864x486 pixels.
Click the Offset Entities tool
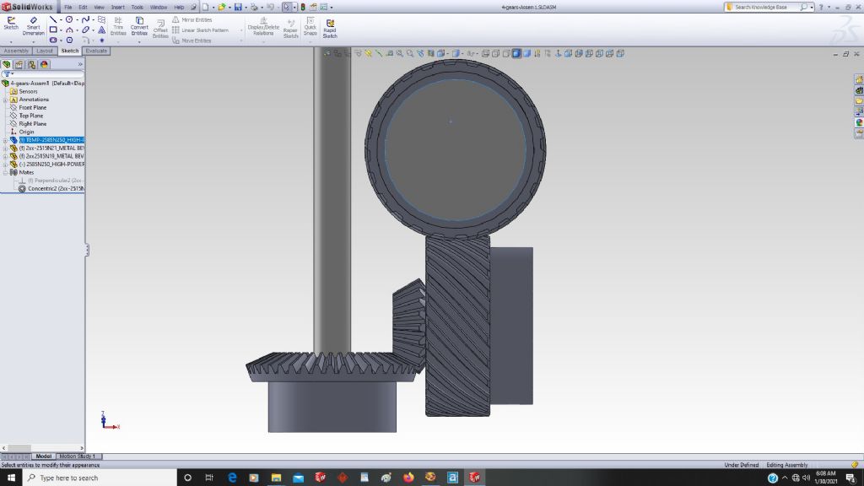[x=160, y=29]
